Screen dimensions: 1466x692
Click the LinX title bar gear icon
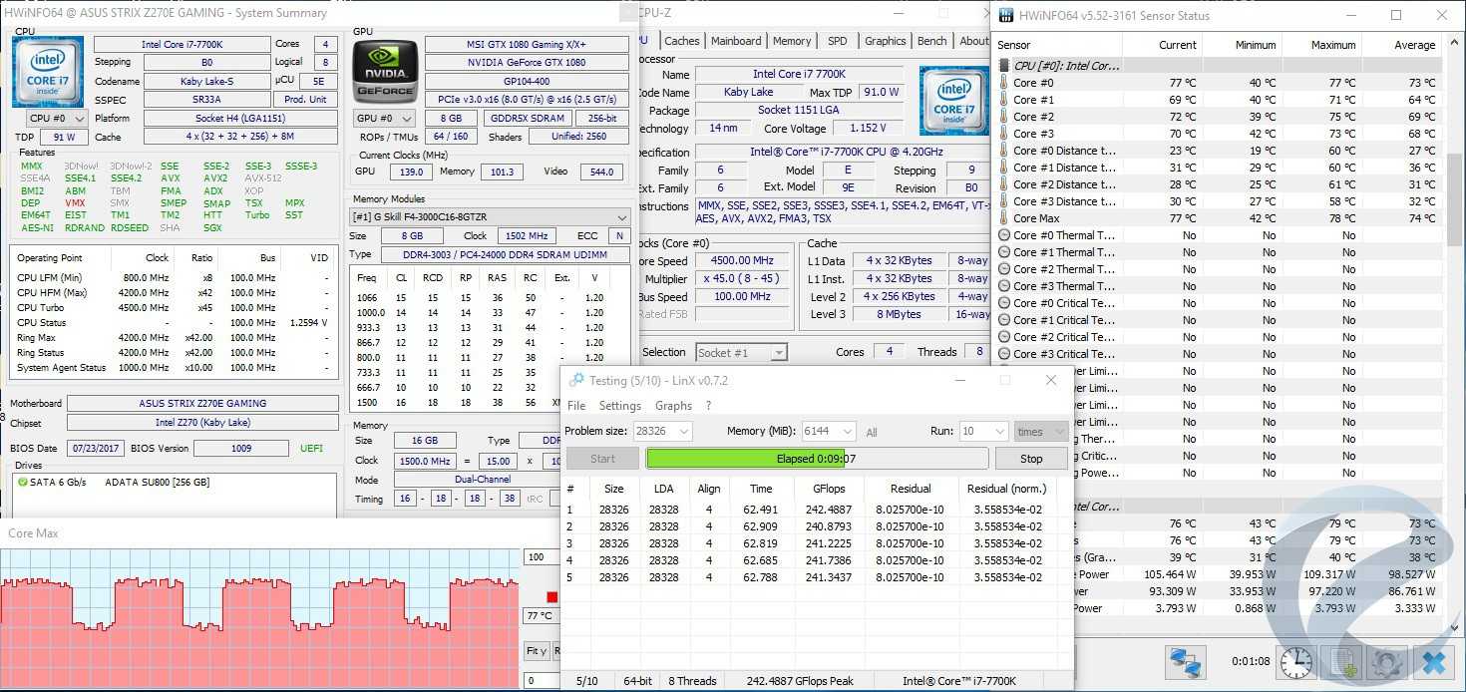[x=575, y=380]
